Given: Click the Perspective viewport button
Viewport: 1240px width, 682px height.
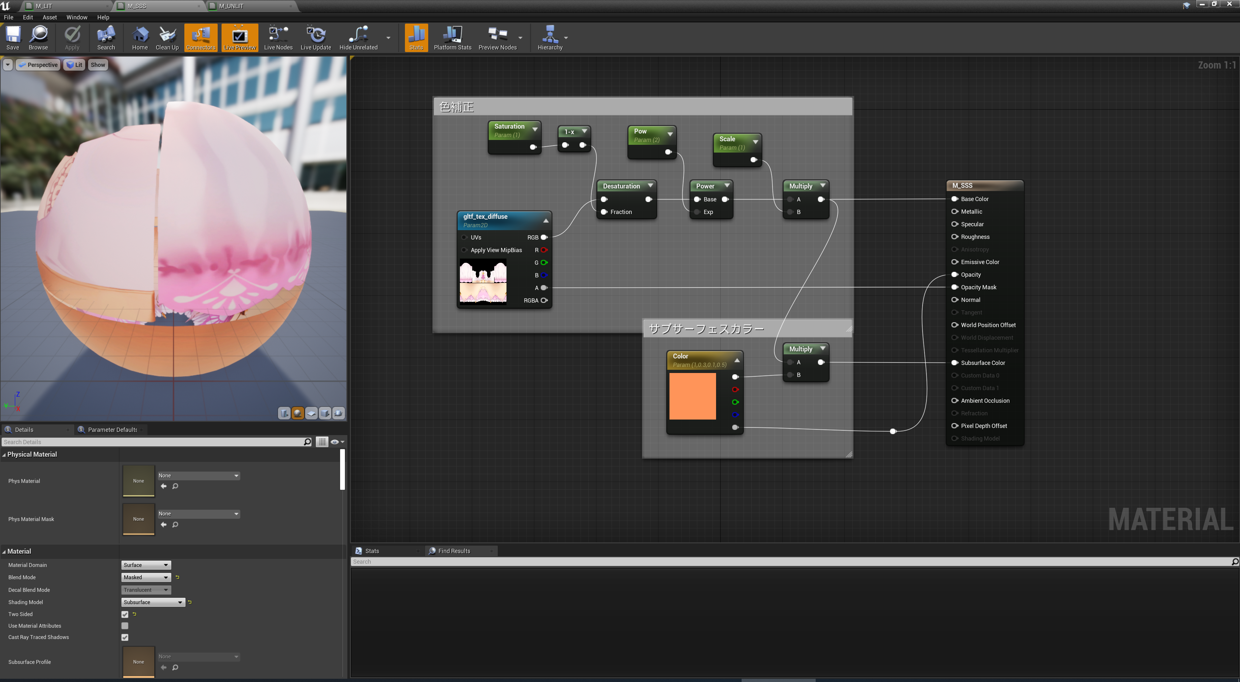Looking at the screenshot, I should tap(38, 65).
